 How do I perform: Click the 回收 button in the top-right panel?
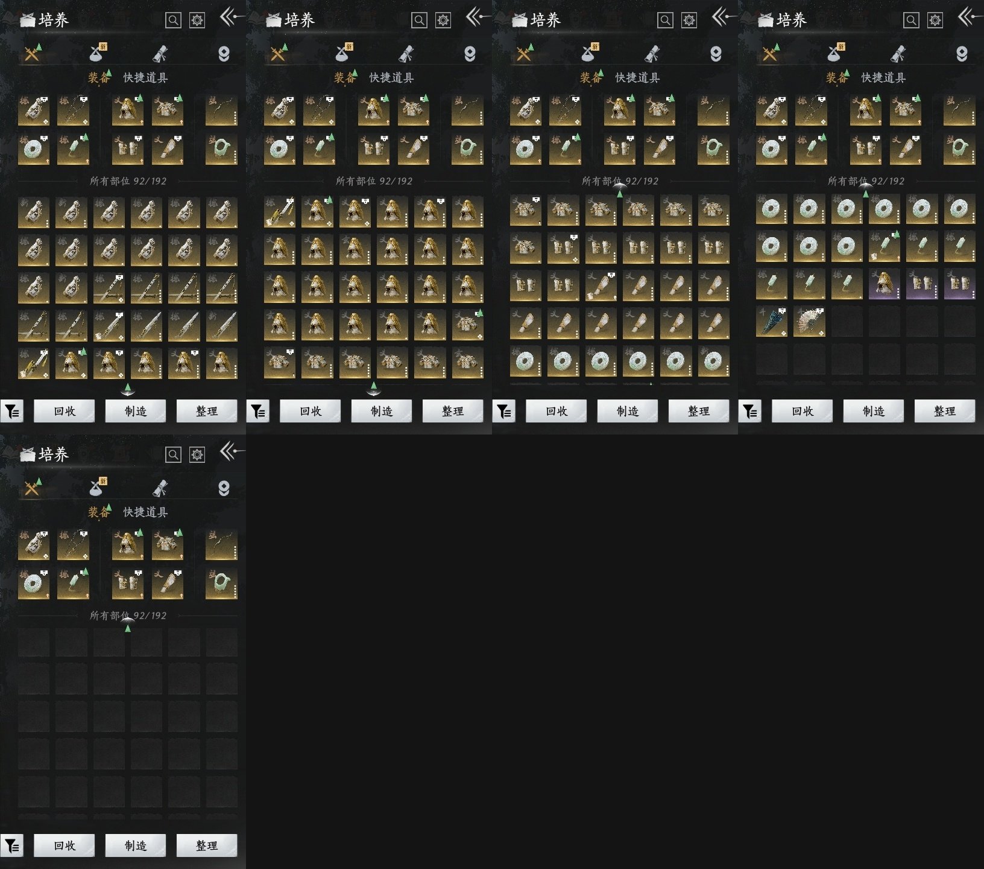[x=803, y=411]
